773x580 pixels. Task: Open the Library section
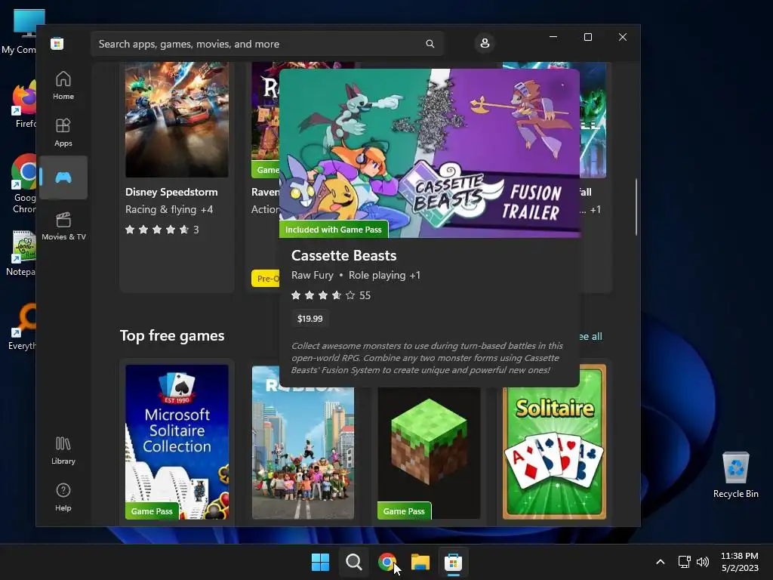tap(63, 450)
